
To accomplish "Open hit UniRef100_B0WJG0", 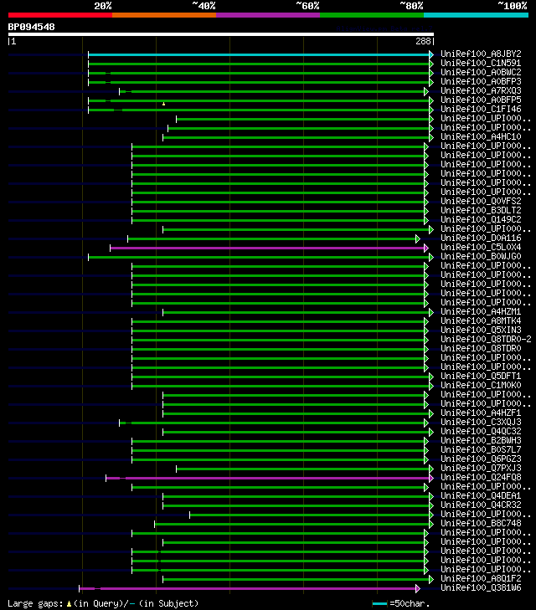I will coord(481,256).
